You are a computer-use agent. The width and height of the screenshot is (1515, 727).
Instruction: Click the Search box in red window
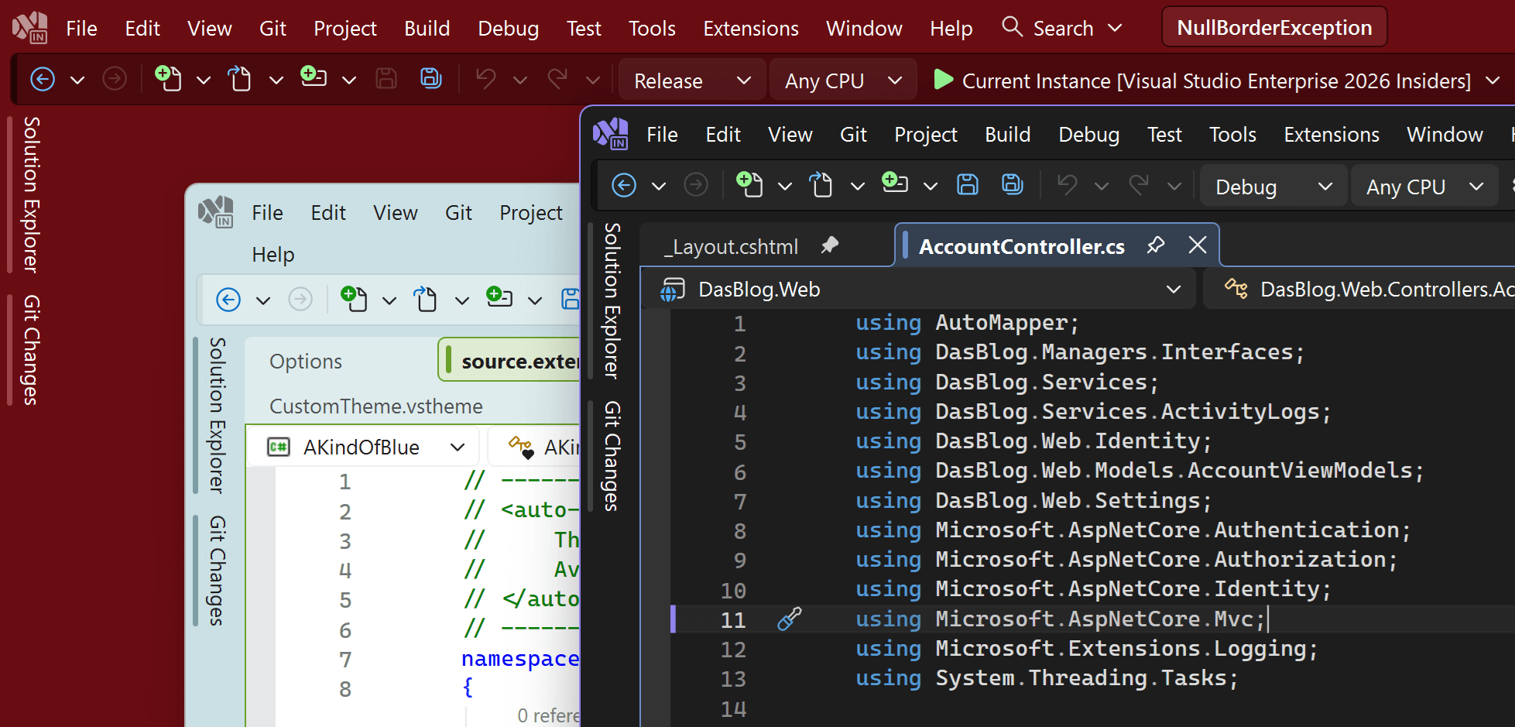pyautogui.click(x=1062, y=29)
